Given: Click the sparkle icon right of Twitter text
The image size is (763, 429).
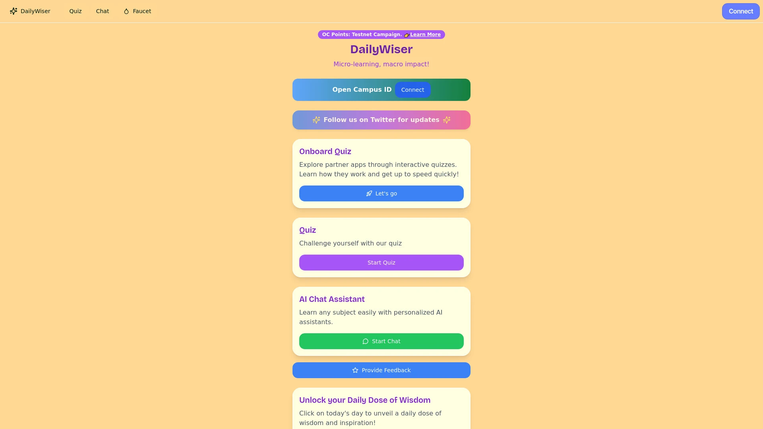Looking at the screenshot, I should (x=447, y=120).
